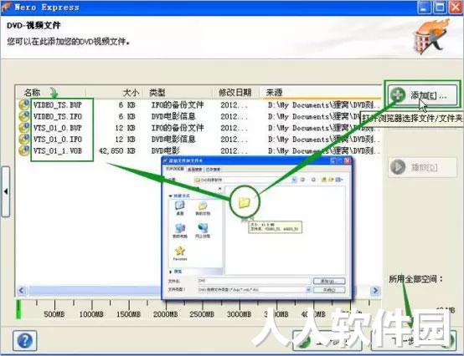
Task: Expand the Look-in folder dropdown in dialog
Action: click(294, 180)
